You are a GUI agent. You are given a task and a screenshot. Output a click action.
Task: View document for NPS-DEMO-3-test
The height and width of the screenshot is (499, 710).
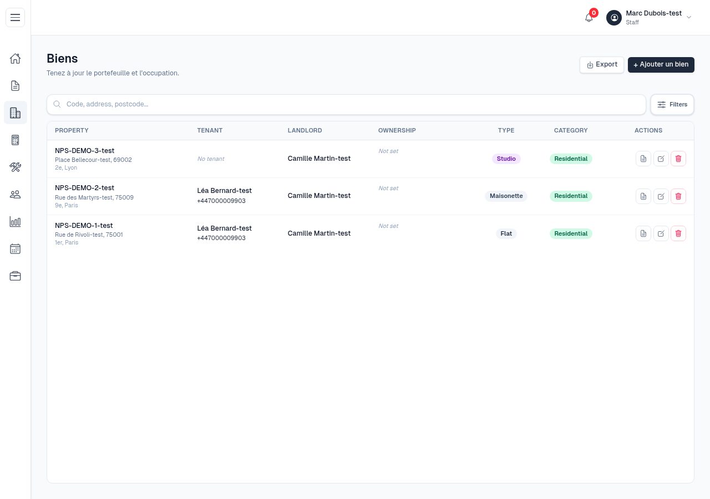[x=643, y=159]
